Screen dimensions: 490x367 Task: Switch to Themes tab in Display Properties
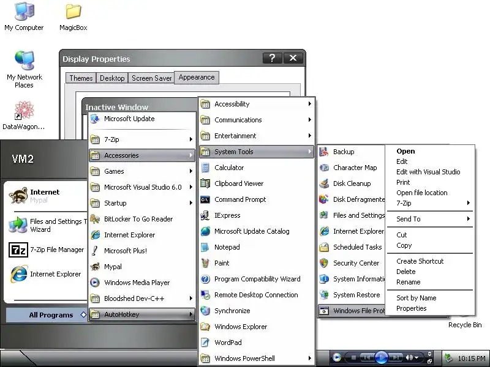pyautogui.click(x=81, y=78)
